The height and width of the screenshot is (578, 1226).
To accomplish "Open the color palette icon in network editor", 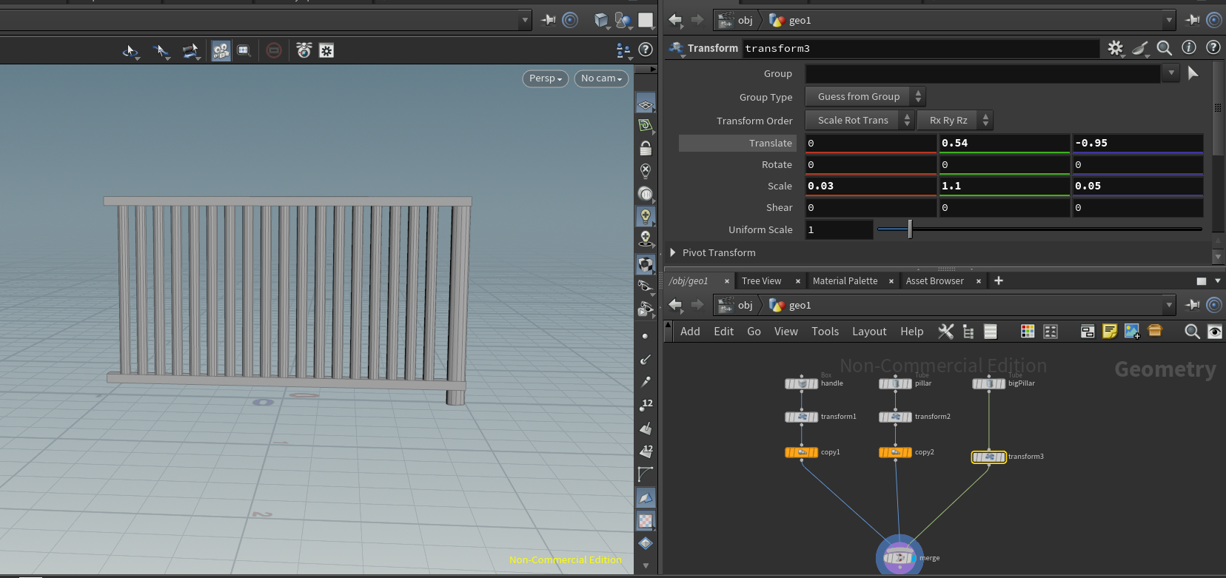I will pyautogui.click(x=1028, y=332).
